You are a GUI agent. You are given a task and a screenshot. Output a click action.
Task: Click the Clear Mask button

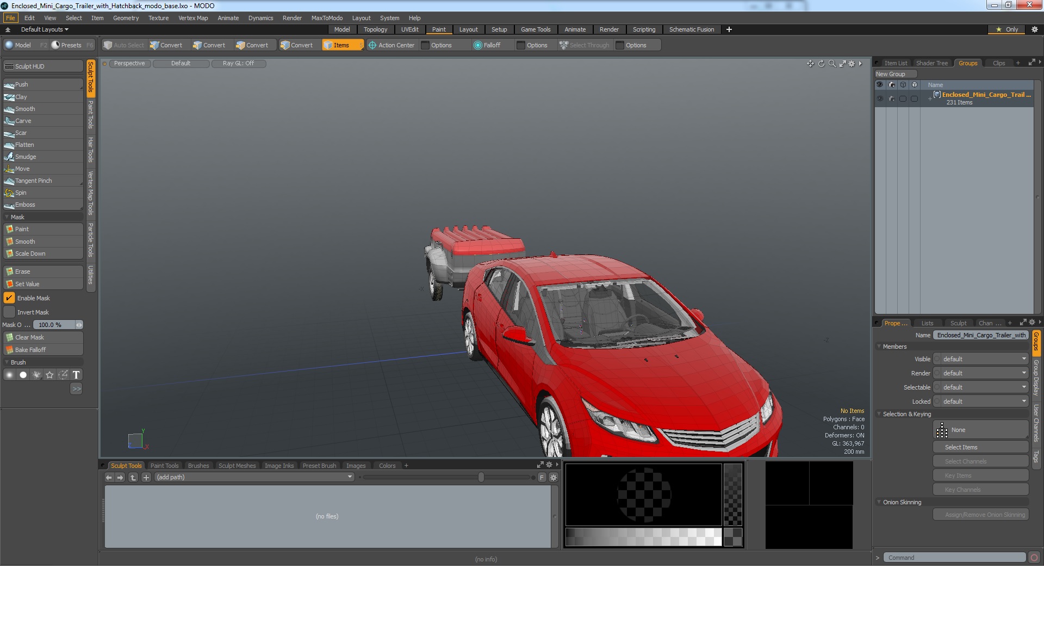[x=29, y=337]
